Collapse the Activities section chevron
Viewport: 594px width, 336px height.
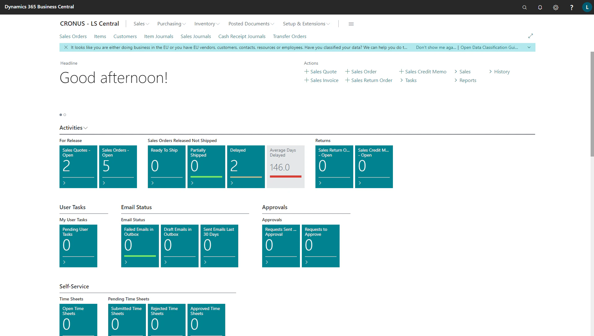click(86, 128)
